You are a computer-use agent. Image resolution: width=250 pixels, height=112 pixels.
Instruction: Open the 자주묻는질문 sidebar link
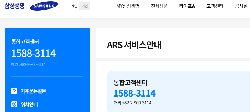33,91
